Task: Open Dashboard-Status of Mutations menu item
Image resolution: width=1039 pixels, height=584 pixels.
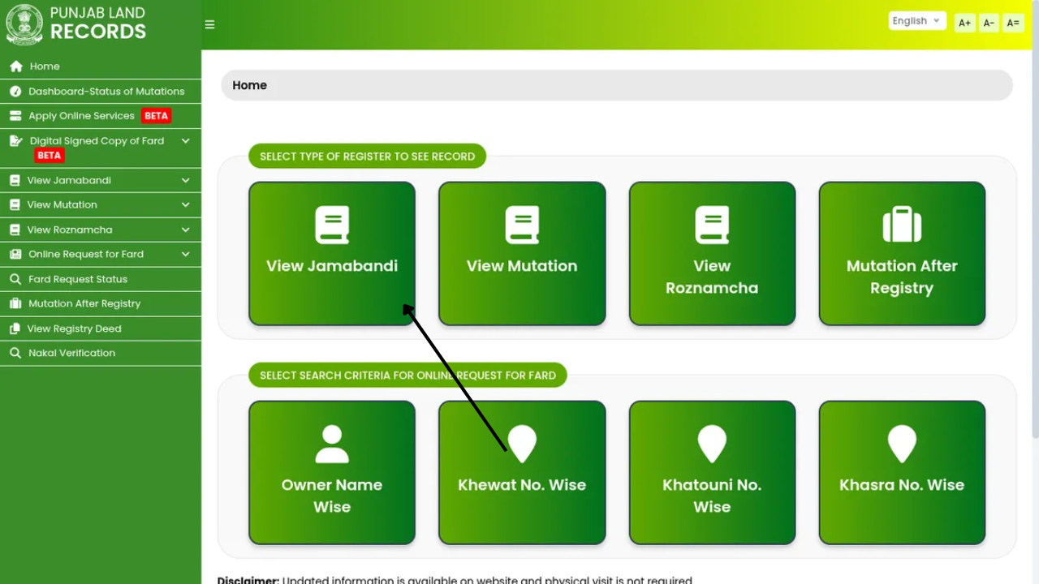Action: point(106,92)
